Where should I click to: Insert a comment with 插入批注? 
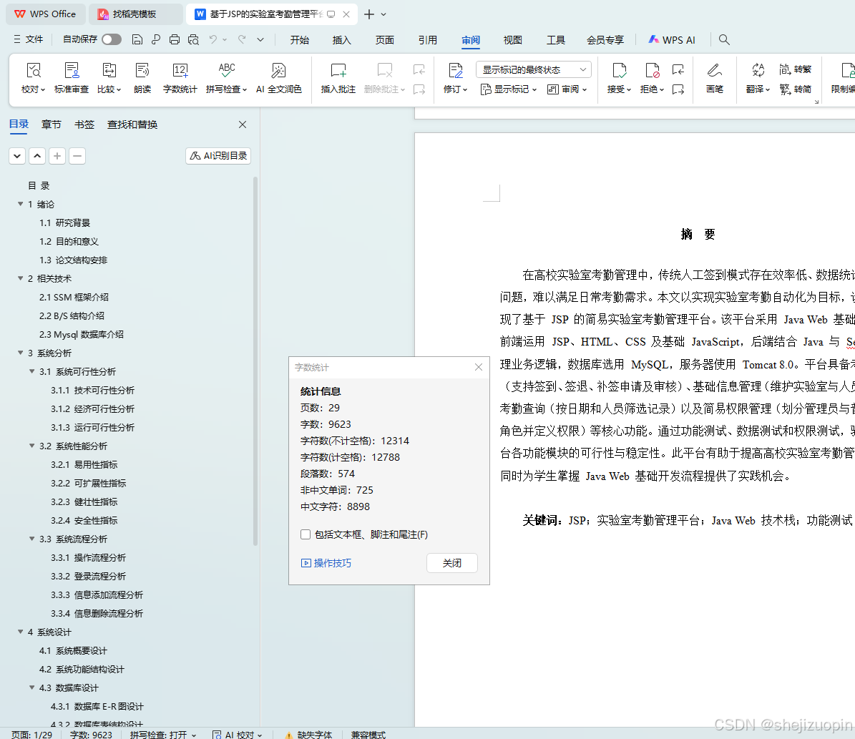point(338,77)
